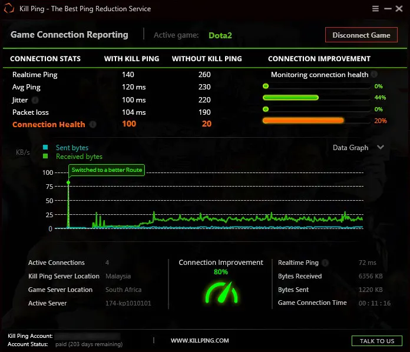Click the bottom-panel Realtime Ping info icon
Screen dimensions: 410x352
tap(325, 263)
